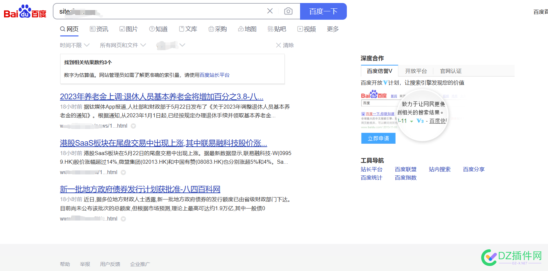Click the 百度一下 search button
The width and height of the screenshot is (548, 271).
323,11
